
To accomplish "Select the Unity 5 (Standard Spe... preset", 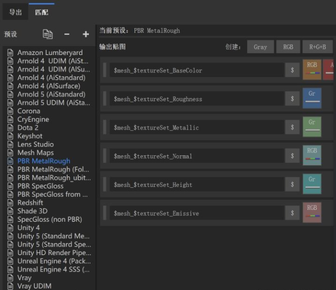I will tap(54, 245).
